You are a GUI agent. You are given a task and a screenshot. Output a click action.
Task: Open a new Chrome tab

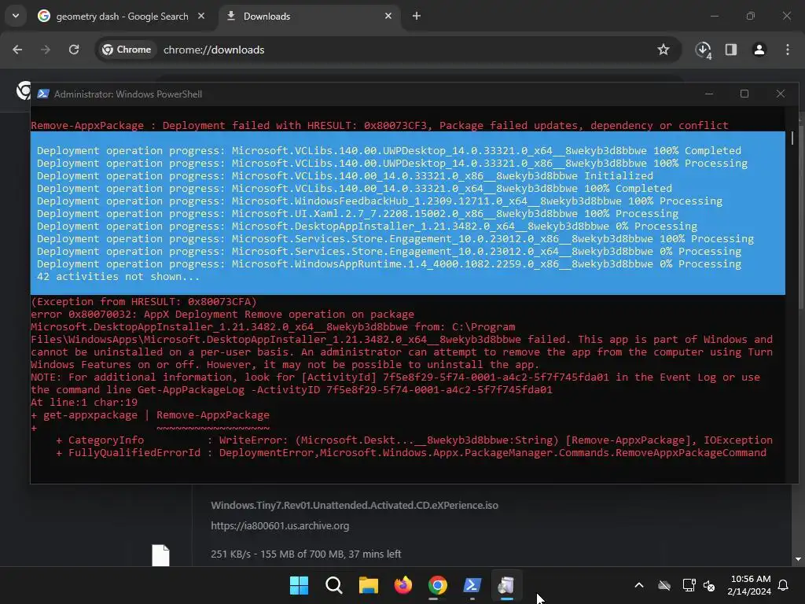point(417,16)
